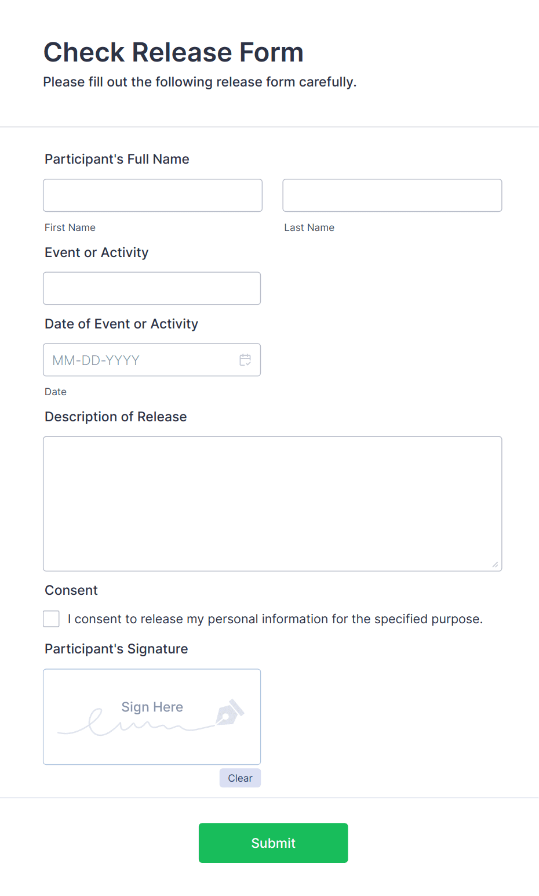Focus the First Name input box

coord(152,195)
